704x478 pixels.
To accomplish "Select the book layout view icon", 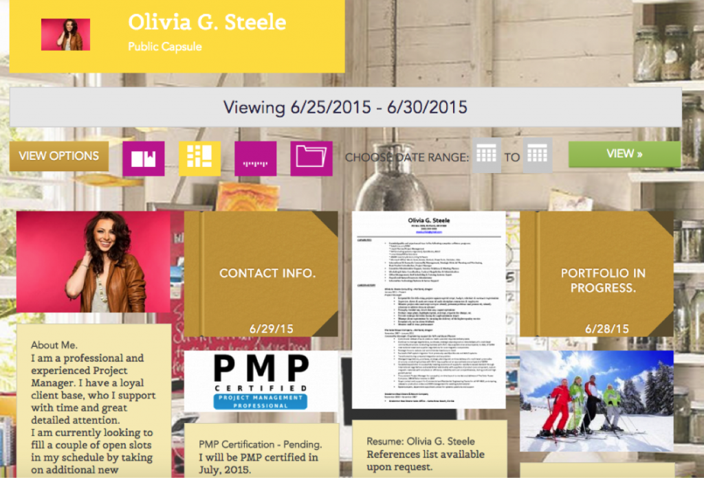I will tap(144, 159).
